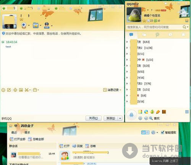Click the star icon left of the mailbox
Viewport: 191px width, 165px height.
pos(144,21)
